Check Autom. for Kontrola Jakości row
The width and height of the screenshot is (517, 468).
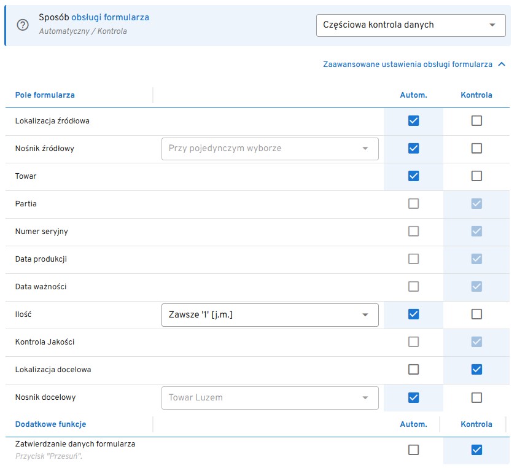[413, 342]
